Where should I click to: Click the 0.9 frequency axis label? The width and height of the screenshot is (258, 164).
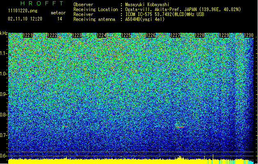pos(3,94)
